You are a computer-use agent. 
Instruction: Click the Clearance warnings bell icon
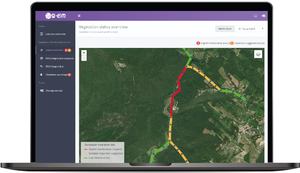click(x=41, y=75)
